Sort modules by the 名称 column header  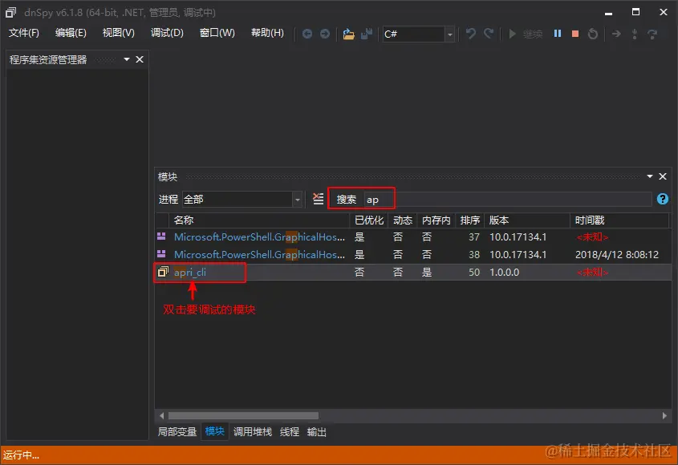coord(258,220)
